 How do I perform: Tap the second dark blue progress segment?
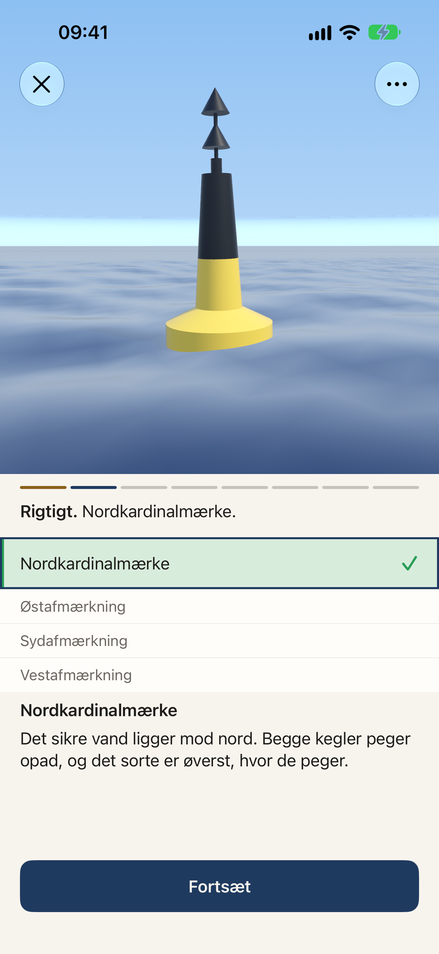[x=94, y=487]
